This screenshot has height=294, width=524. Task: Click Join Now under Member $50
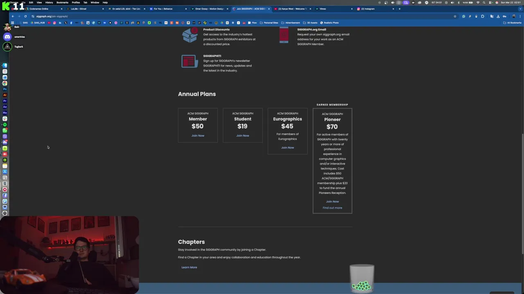(x=198, y=136)
